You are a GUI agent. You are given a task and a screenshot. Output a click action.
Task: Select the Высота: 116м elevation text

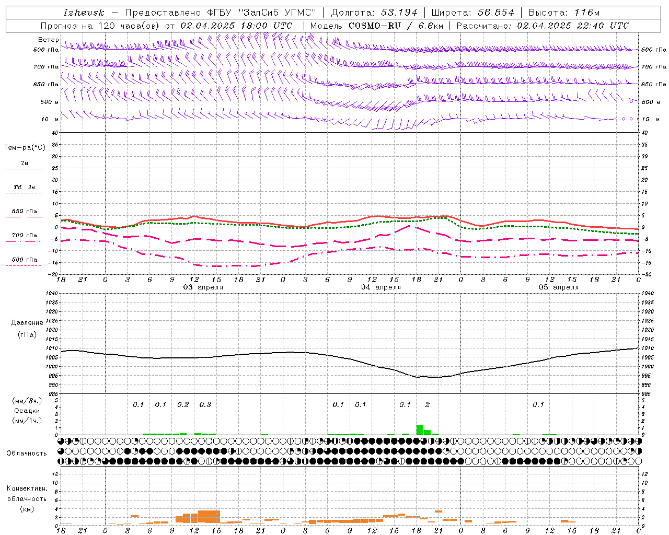[x=564, y=13]
